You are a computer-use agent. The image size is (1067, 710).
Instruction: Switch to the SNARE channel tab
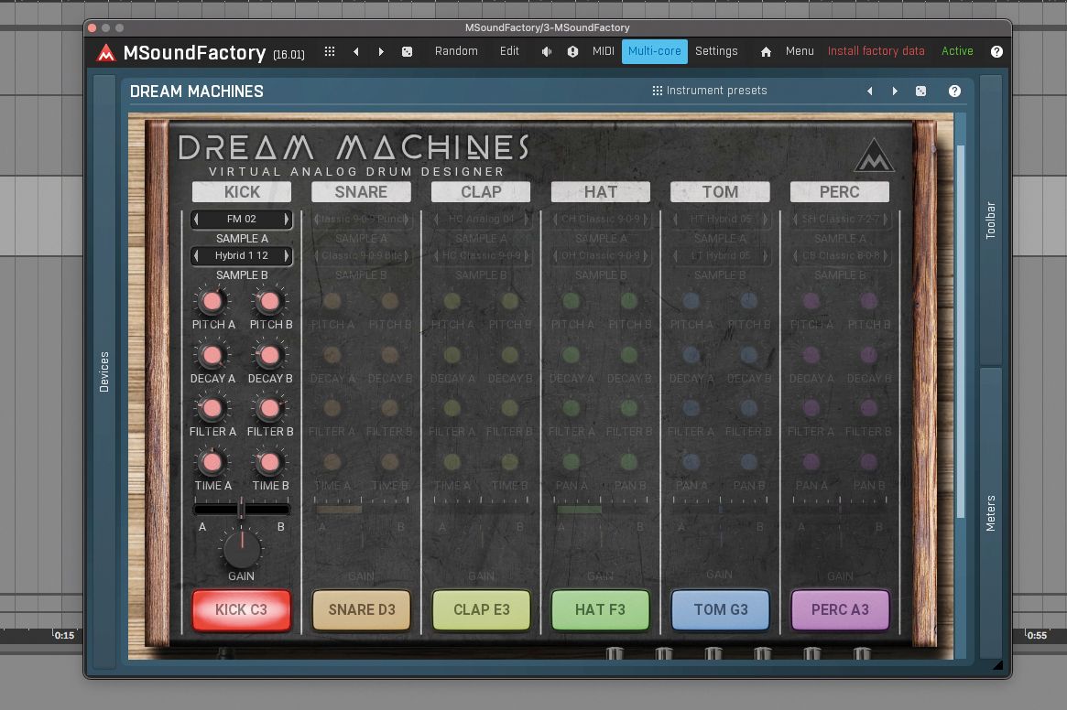click(361, 191)
